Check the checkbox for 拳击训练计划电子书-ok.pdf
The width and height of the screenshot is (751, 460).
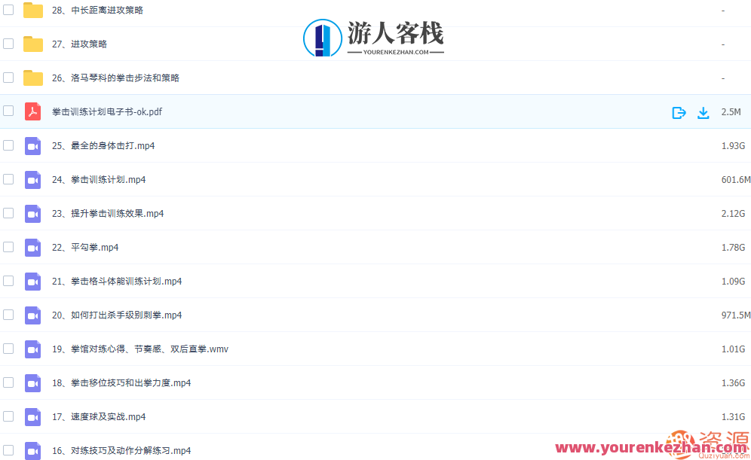8,111
